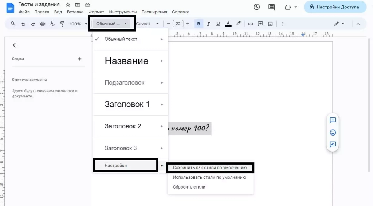Insert an image from the toolbar
The width and height of the screenshot is (373, 206).
(x=271, y=24)
